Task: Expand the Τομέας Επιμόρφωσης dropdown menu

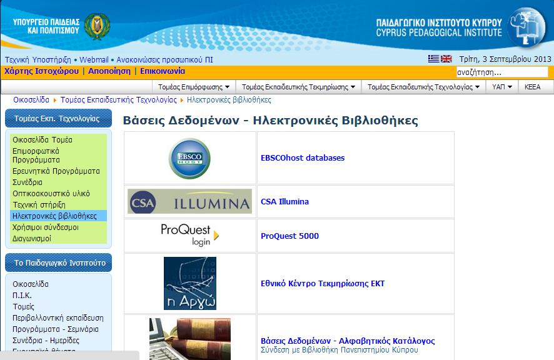Action: click(194, 87)
